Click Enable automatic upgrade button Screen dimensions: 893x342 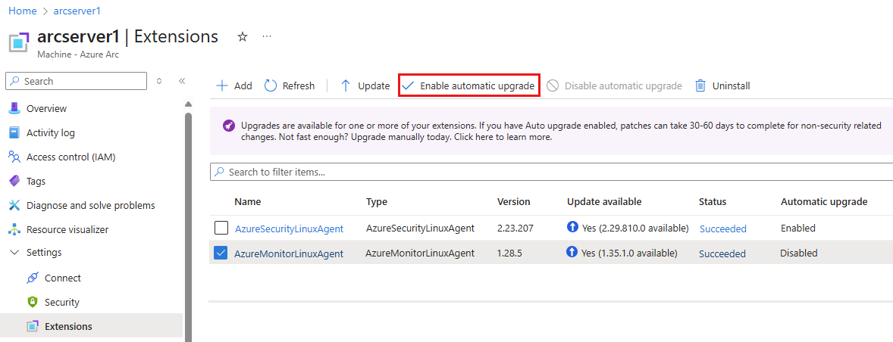click(468, 85)
